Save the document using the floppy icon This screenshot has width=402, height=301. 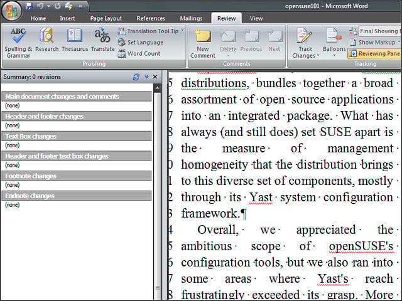tap(29, 6)
